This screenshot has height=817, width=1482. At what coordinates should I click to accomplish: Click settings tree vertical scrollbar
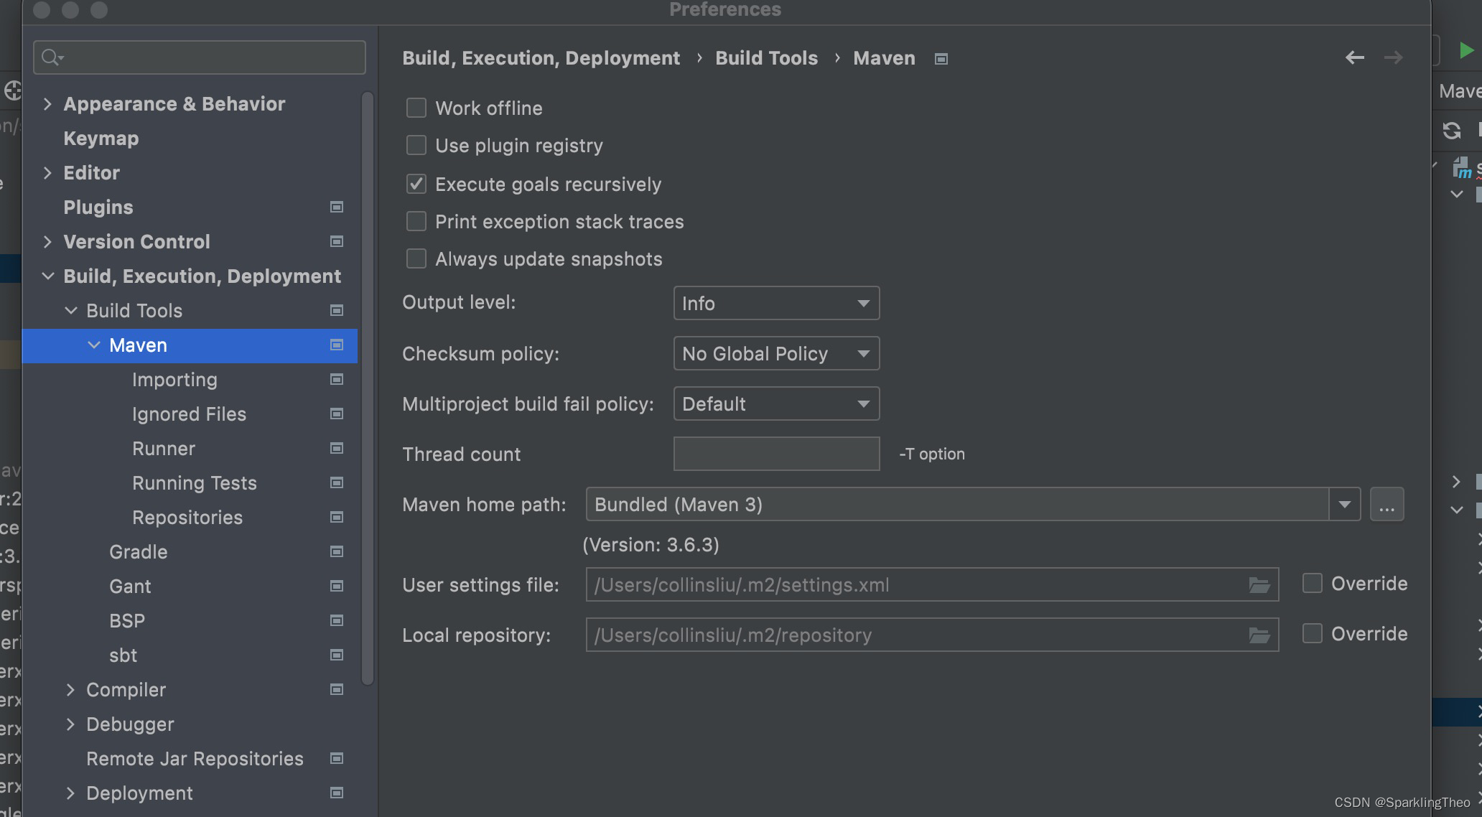click(367, 388)
